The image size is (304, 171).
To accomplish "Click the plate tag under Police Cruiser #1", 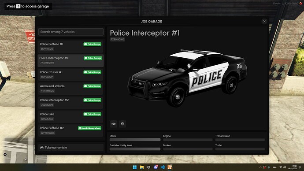I will tap(47, 77).
